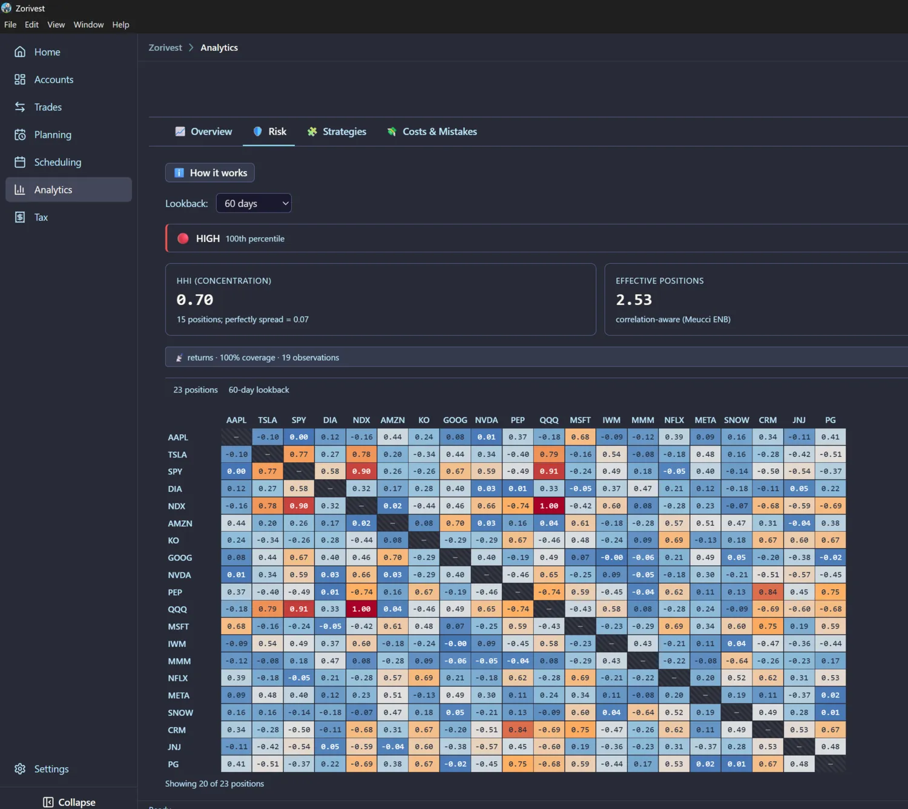Screen dimensions: 908x809
Task: Click the Costs & Mistakes icon
Action: point(392,131)
